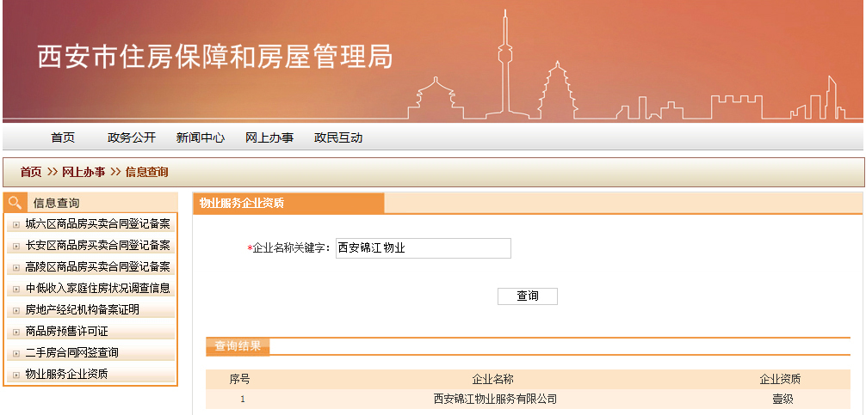Click the bullet icon next to 二手房合同网签查询
The image size is (866, 415).
point(16,354)
